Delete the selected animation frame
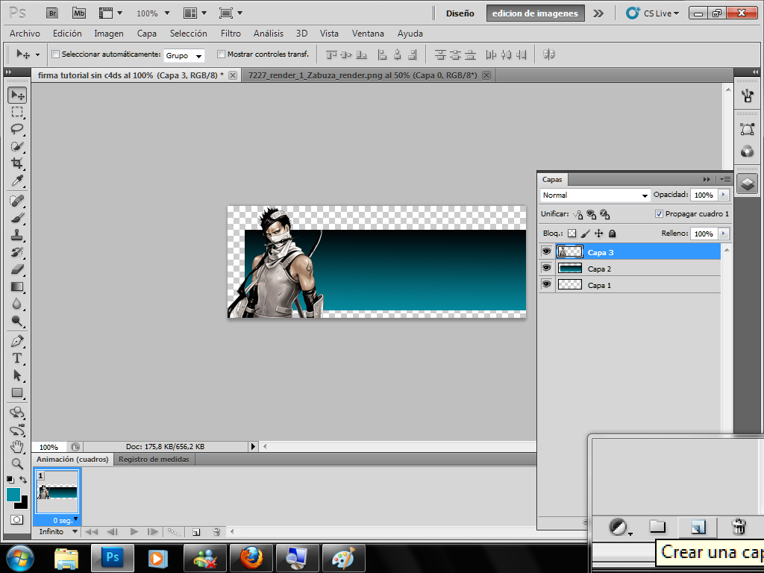The image size is (764, 573). (x=217, y=532)
